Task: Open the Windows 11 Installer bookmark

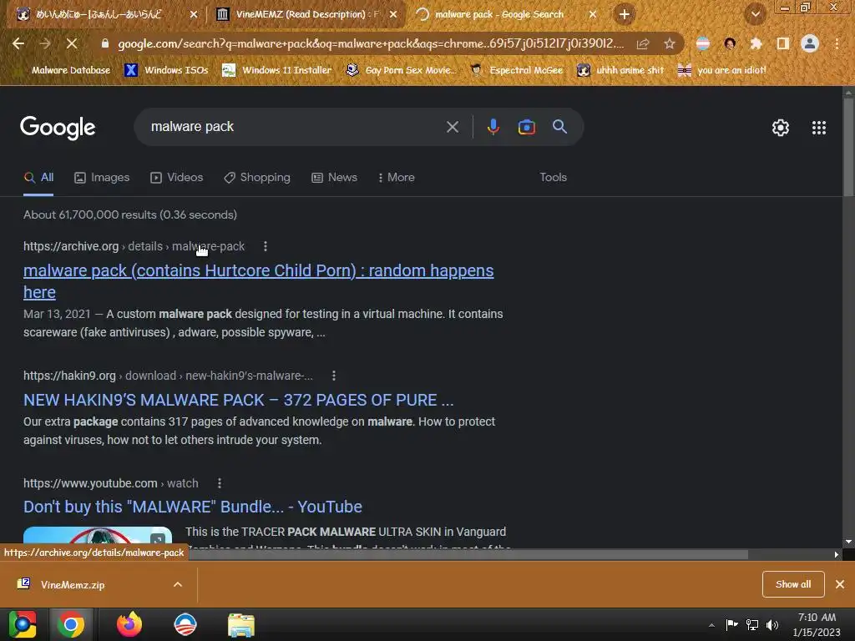Action: tap(277, 70)
